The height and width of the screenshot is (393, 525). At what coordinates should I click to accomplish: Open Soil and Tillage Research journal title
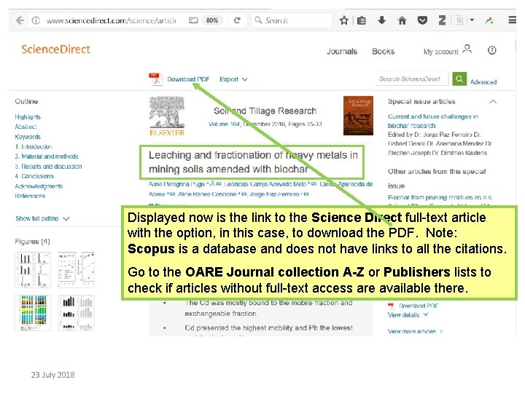click(265, 111)
